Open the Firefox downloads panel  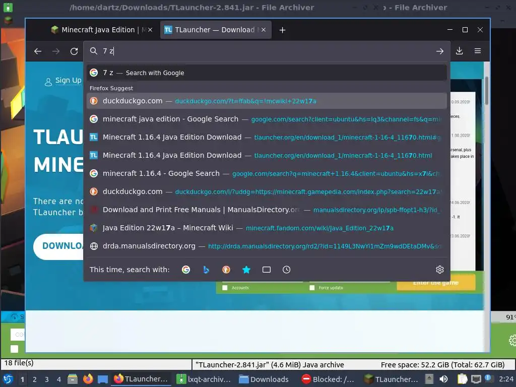coord(460,51)
